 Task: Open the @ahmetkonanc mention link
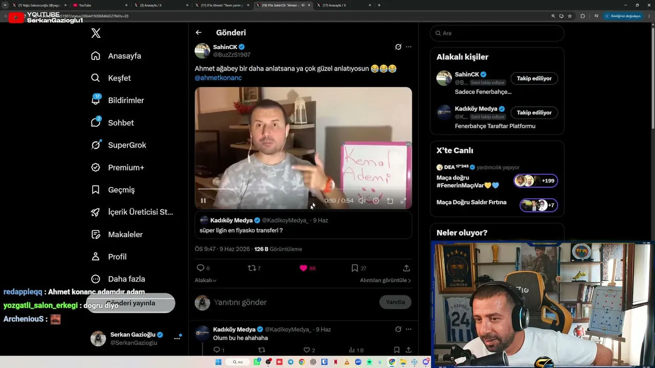tap(218, 78)
